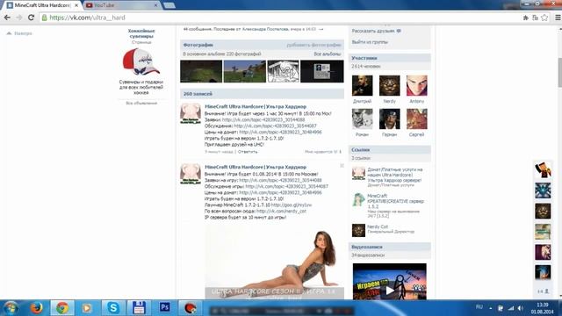Open the Донат/Платные услуги link

(x=394, y=176)
